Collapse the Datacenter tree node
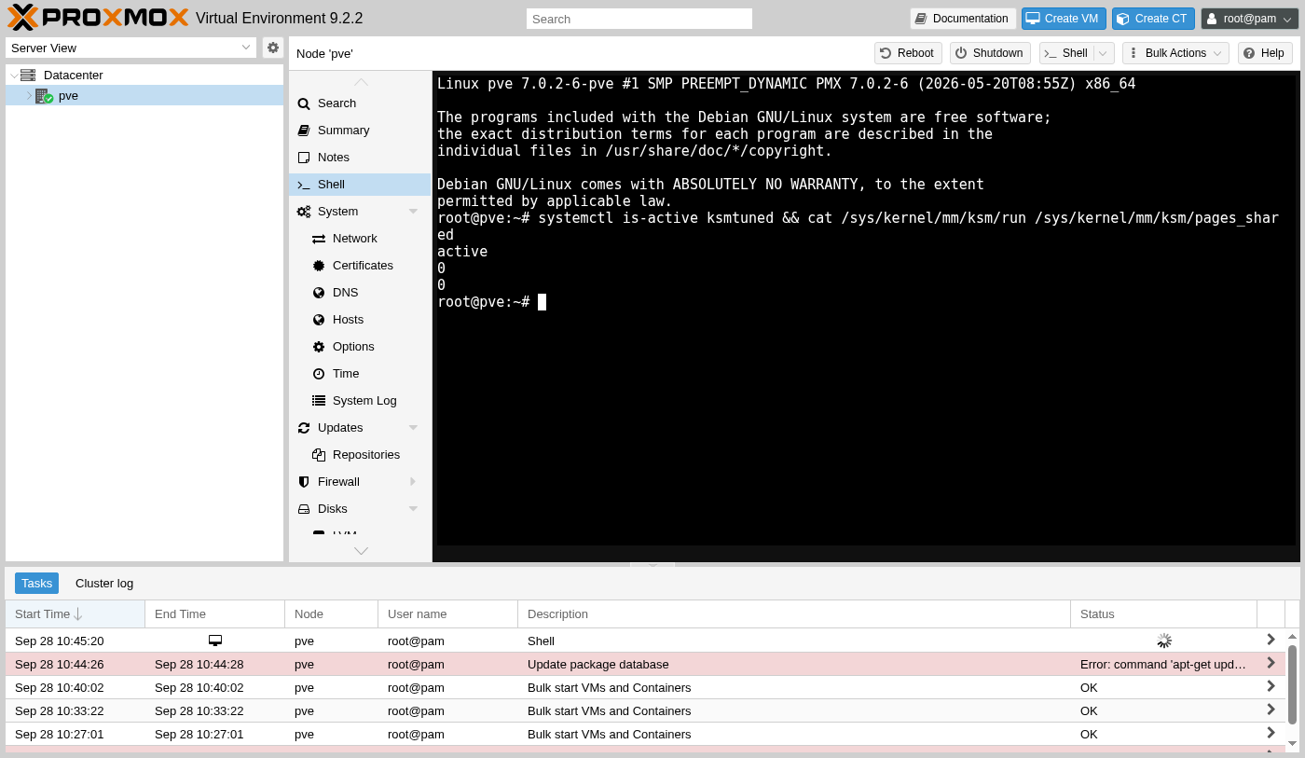Viewport: 1305px width, 758px height. (x=13, y=76)
